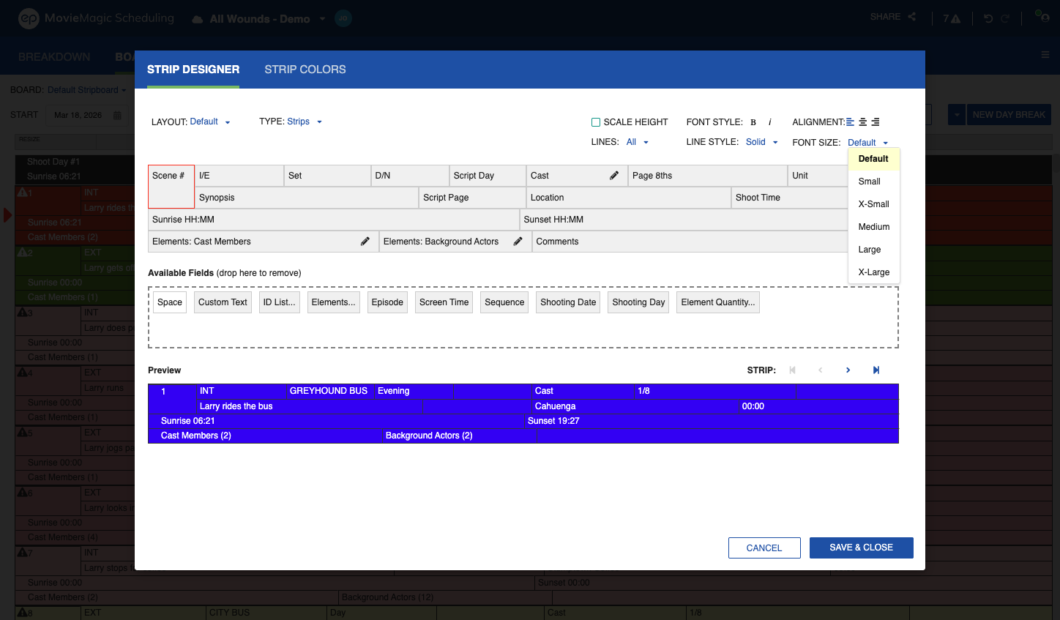
Task: Select the Synopsis layout cell
Action: [307, 198]
